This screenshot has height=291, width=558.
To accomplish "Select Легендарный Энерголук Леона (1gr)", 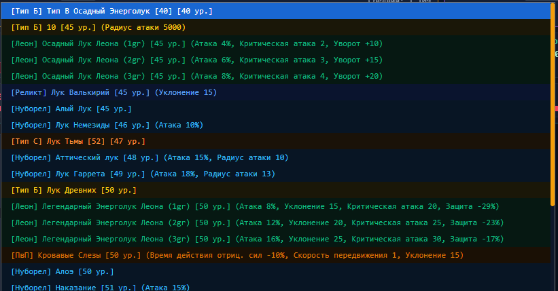I will coord(276,207).
